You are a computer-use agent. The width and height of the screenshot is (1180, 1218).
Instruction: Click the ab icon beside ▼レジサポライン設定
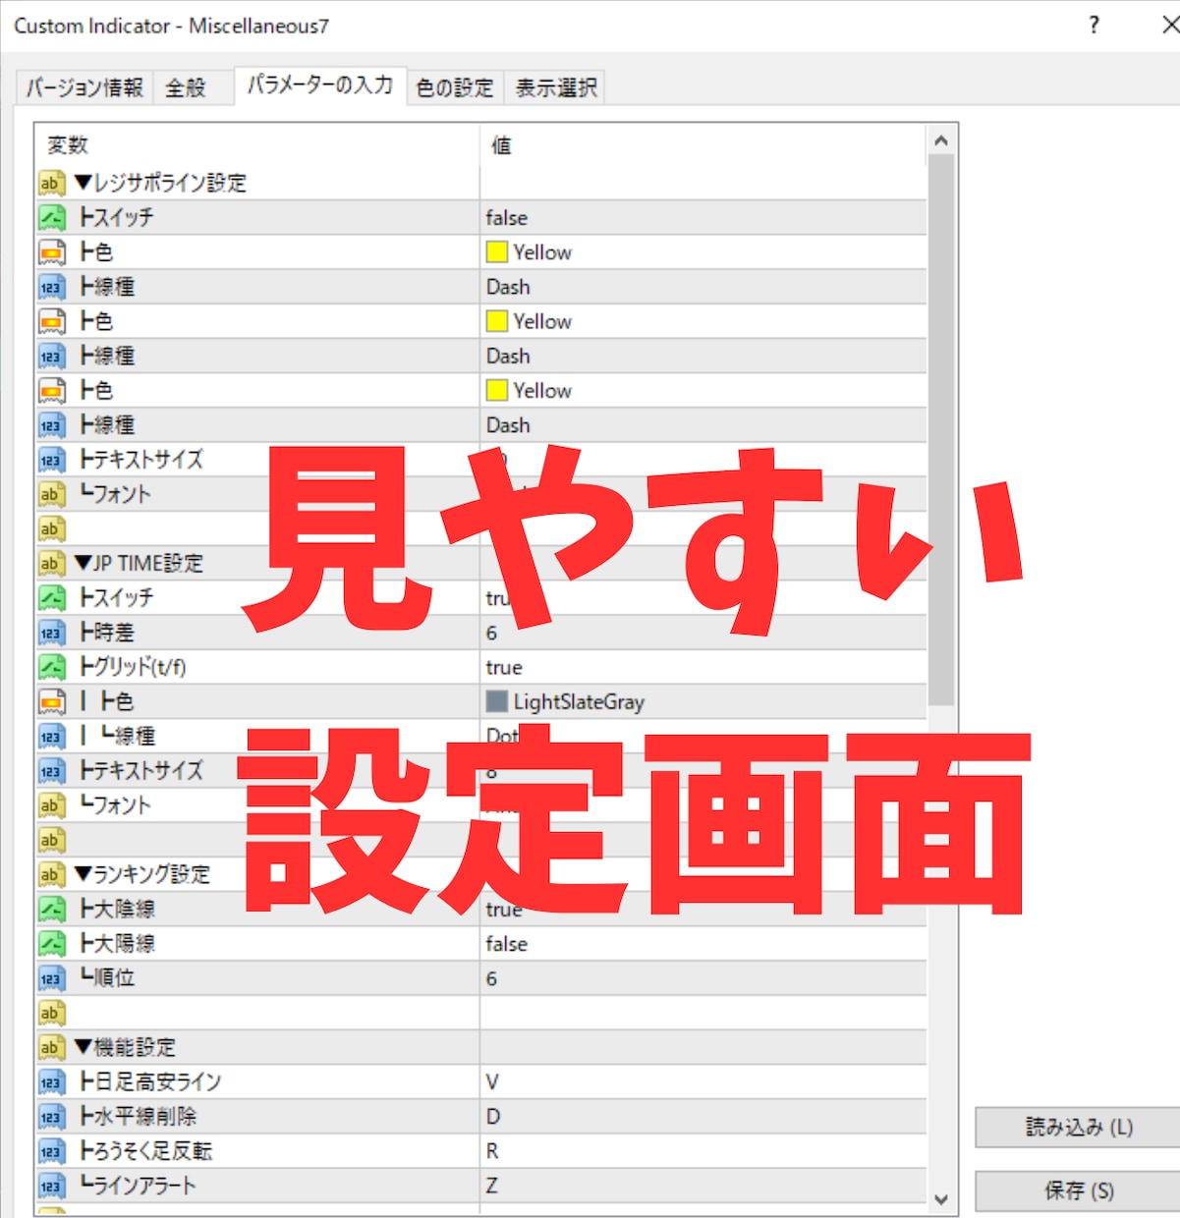click(x=51, y=183)
